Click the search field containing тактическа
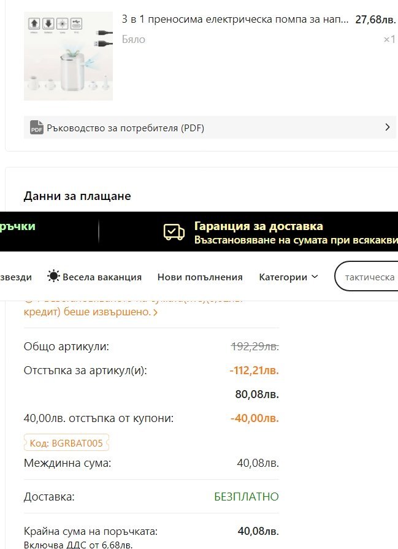Screen dimensions: 398x549 (x=369, y=277)
